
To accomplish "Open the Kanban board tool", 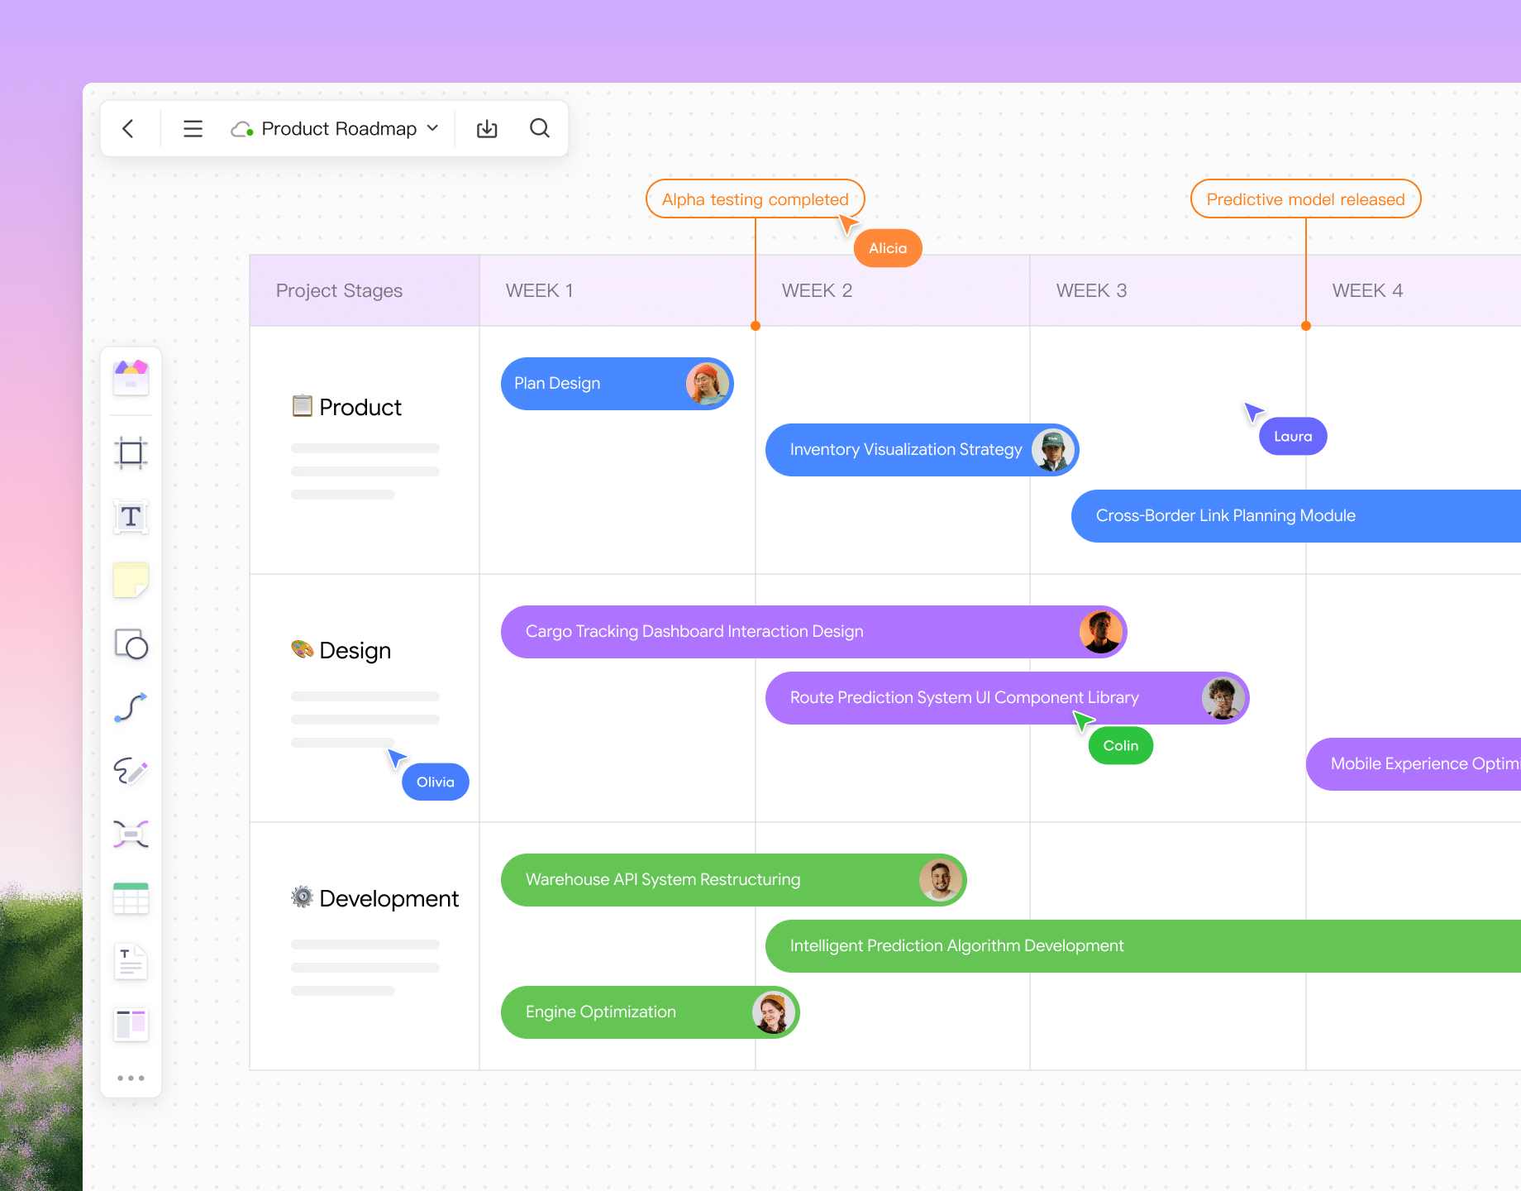I will click(x=130, y=1025).
